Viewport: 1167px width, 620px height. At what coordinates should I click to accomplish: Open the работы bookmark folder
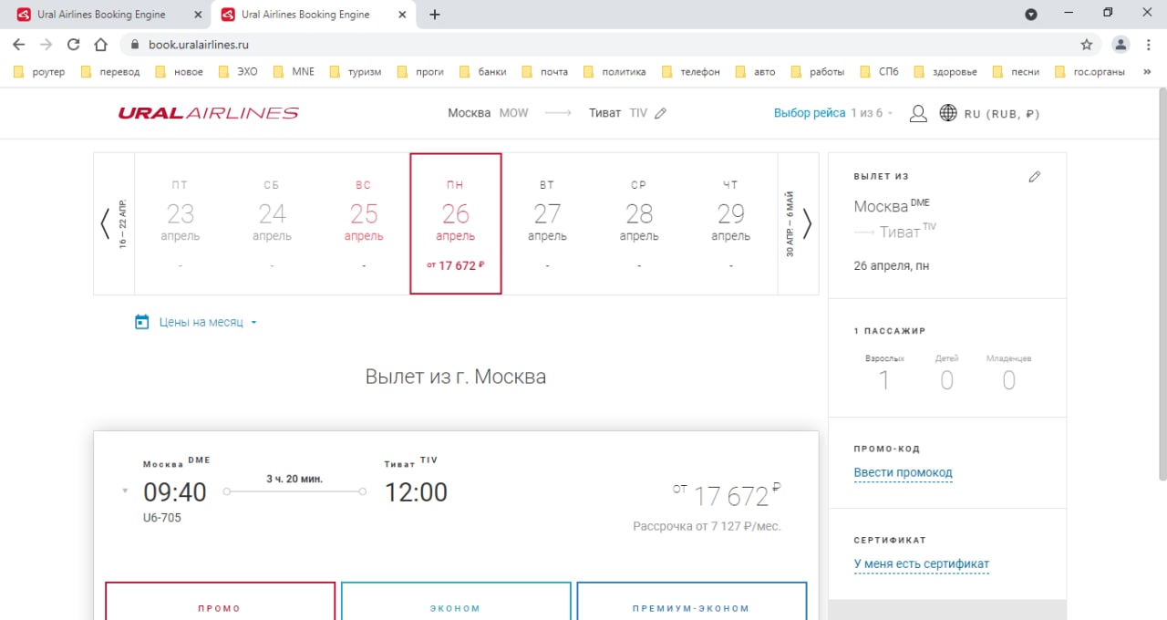pos(817,71)
